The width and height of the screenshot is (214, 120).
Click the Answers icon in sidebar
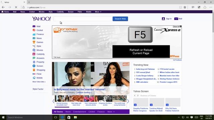(x=34, y=58)
